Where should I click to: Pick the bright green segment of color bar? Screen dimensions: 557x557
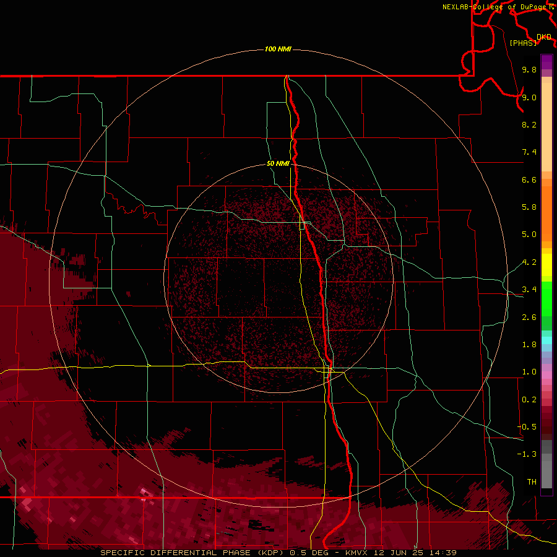[546, 299]
